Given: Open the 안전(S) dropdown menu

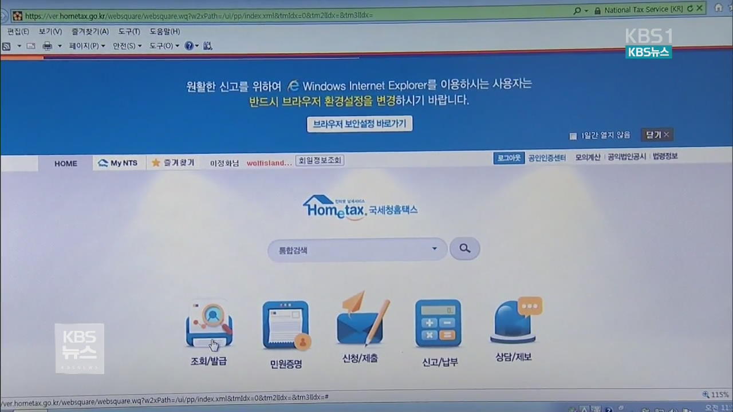Looking at the screenshot, I should pyautogui.click(x=127, y=46).
